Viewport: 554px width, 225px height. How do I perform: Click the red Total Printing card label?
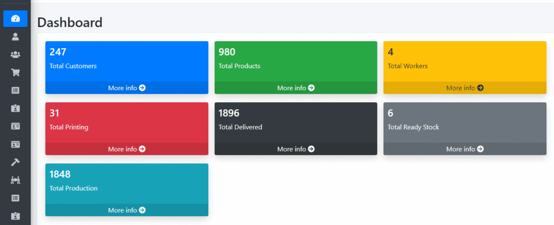tap(69, 127)
